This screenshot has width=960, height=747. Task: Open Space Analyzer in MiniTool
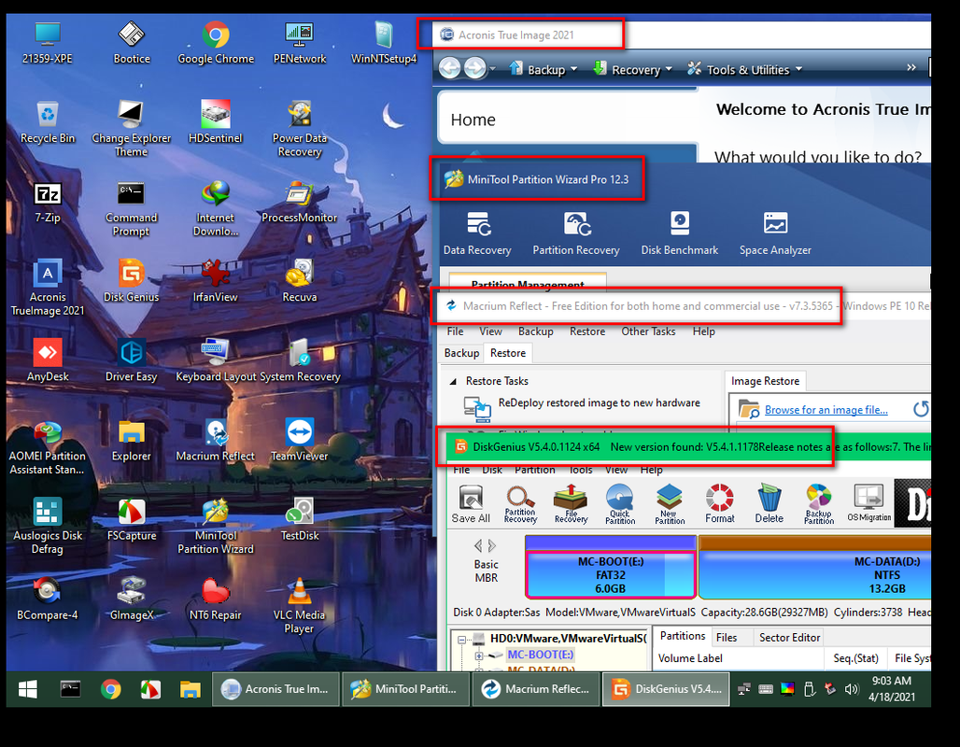(775, 233)
